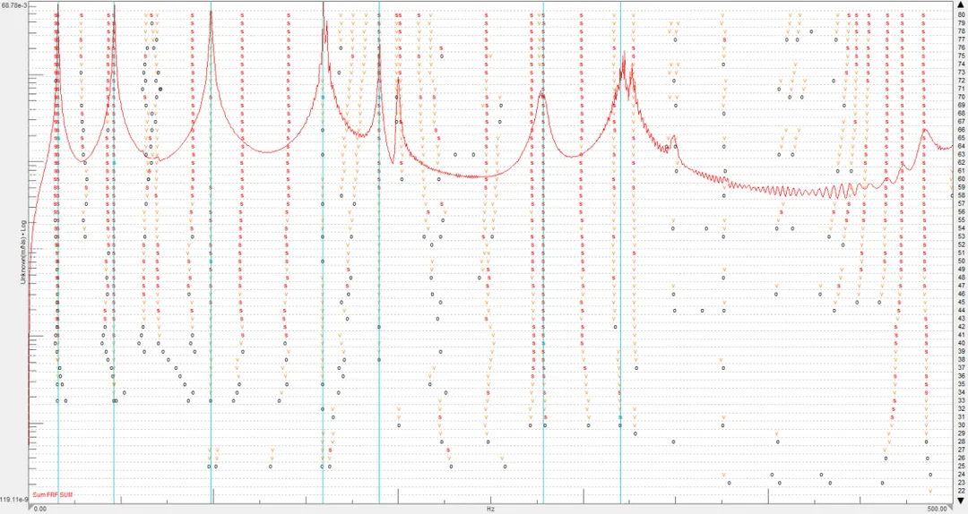Click the cyan selected pole at model order 40

543,343
